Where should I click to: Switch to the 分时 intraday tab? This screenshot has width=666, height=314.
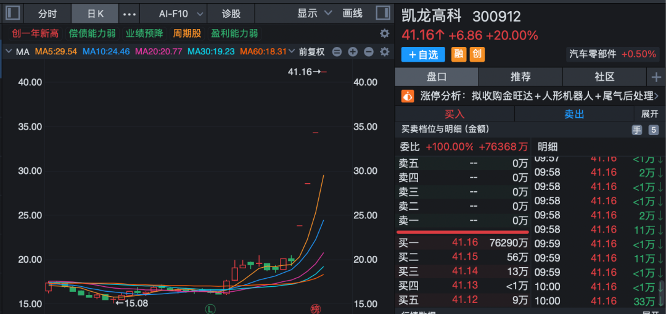pyautogui.click(x=47, y=13)
